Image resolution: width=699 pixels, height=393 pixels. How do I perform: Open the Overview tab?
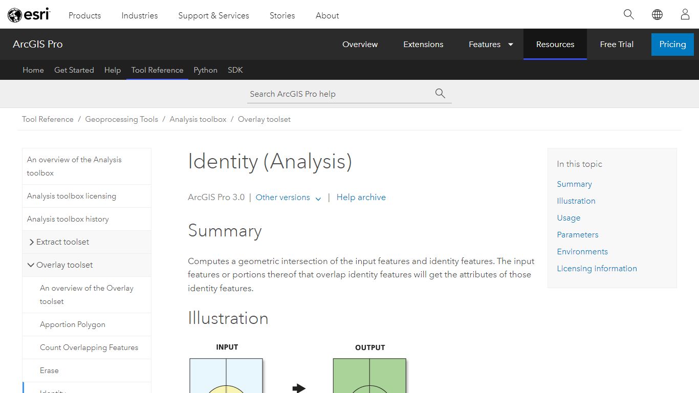click(x=360, y=44)
